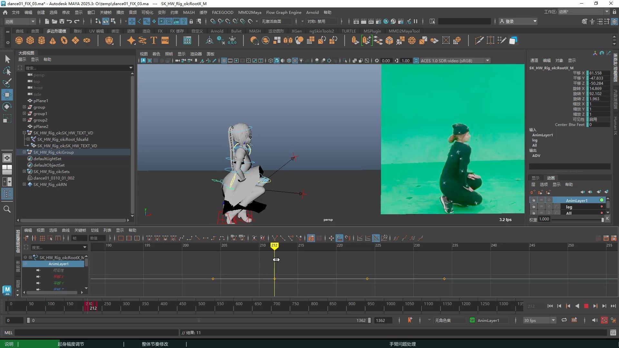Select the Rotate tool in the toolbox
Image resolution: width=619 pixels, height=348 pixels.
(7, 107)
